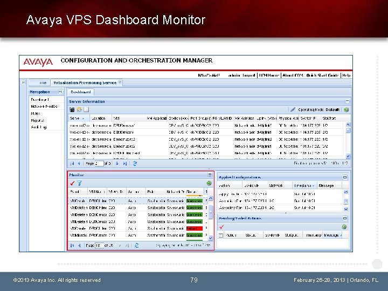Click the Status column header in Monitor

(195, 191)
